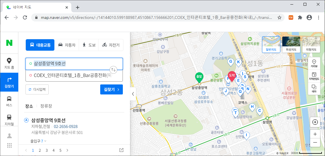Go to results page 3

pyautogui.click(x=47, y=150)
